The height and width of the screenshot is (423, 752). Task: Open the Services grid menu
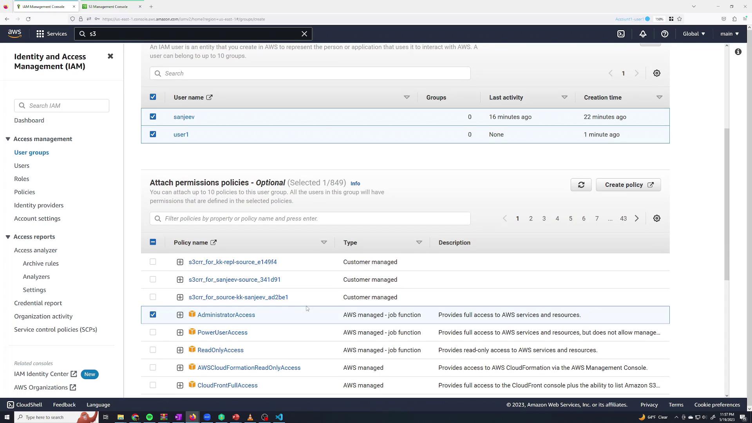point(51,34)
